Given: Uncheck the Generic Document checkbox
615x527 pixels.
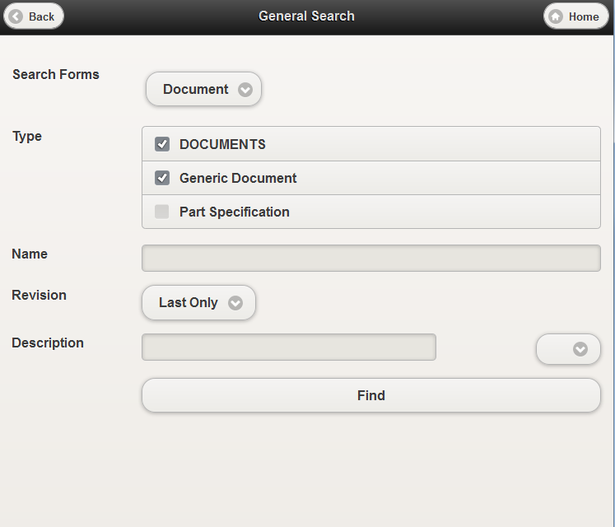Looking at the screenshot, I should click(162, 178).
